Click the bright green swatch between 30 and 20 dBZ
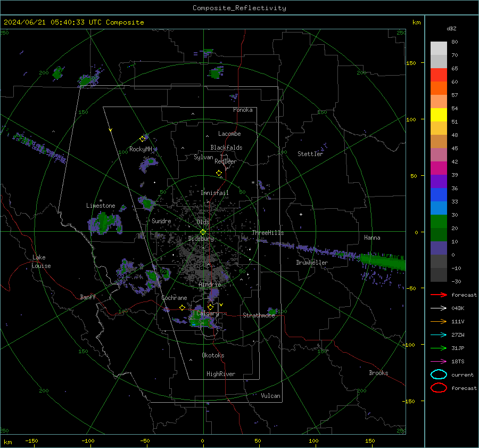 point(439,222)
